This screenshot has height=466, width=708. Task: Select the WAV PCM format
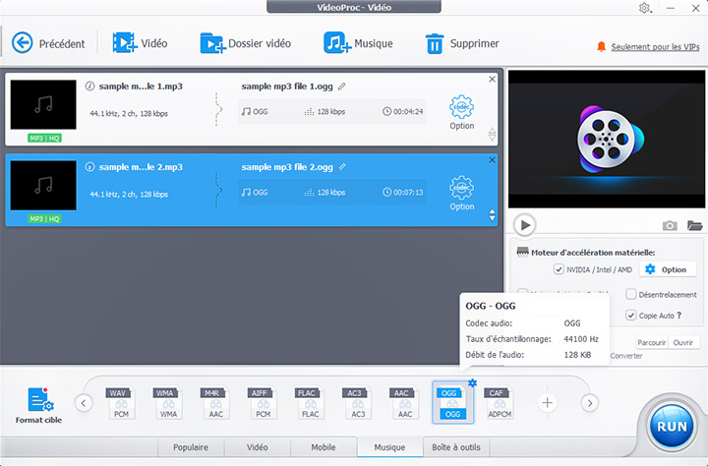[121, 403]
